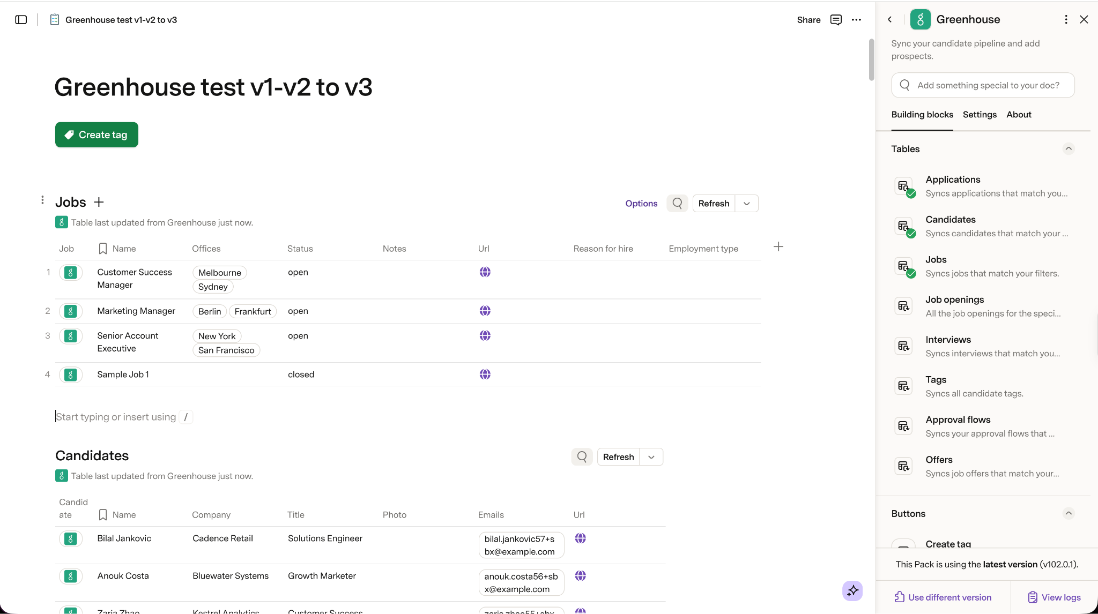Click the document vertical scrollbar
The width and height of the screenshot is (1098, 614).
(872, 59)
